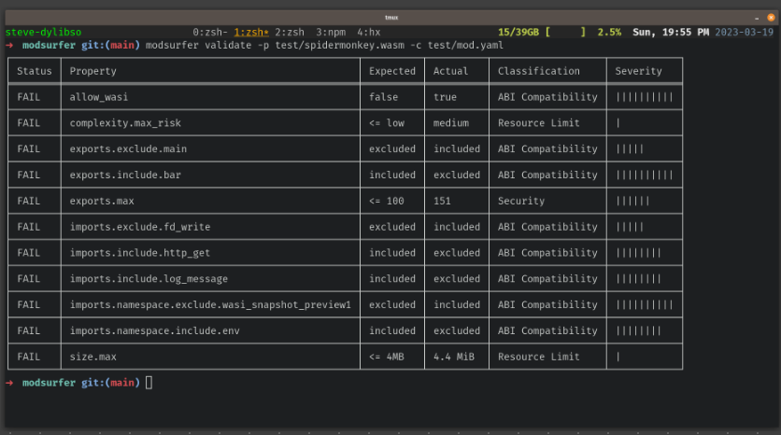Click the Classification column header
The width and height of the screenshot is (781, 435).
click(538, 71)
